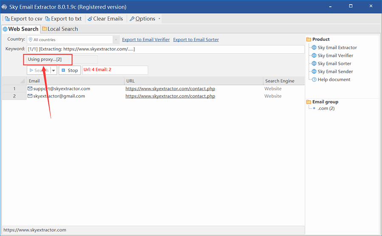Click envelope icon beside support@skyextractor.com
The height and width of the screenshot is (236, 382).
click(30, 88)
